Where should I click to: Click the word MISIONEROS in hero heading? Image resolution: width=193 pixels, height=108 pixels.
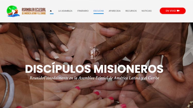click(128, 69)
